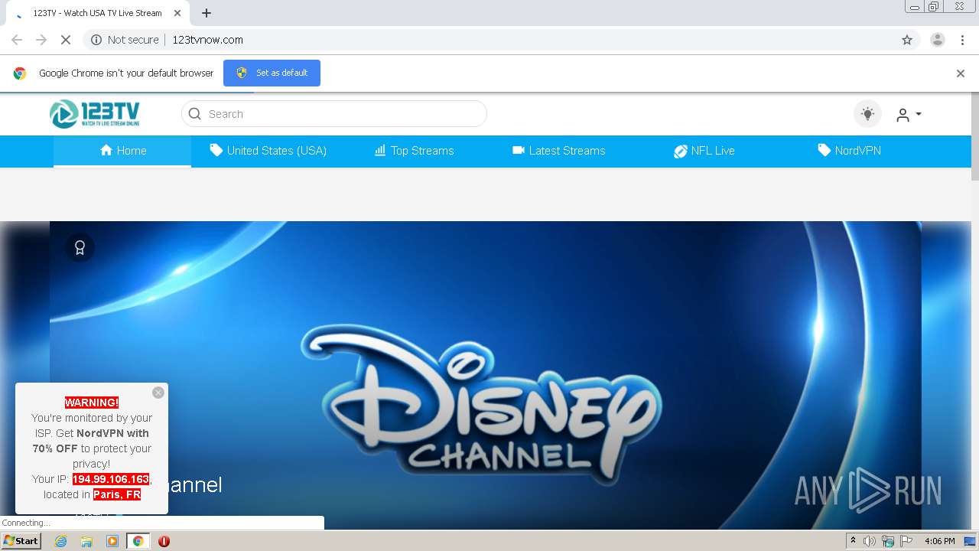
Task: Open the NordVPN menu link
Action: 849,151
